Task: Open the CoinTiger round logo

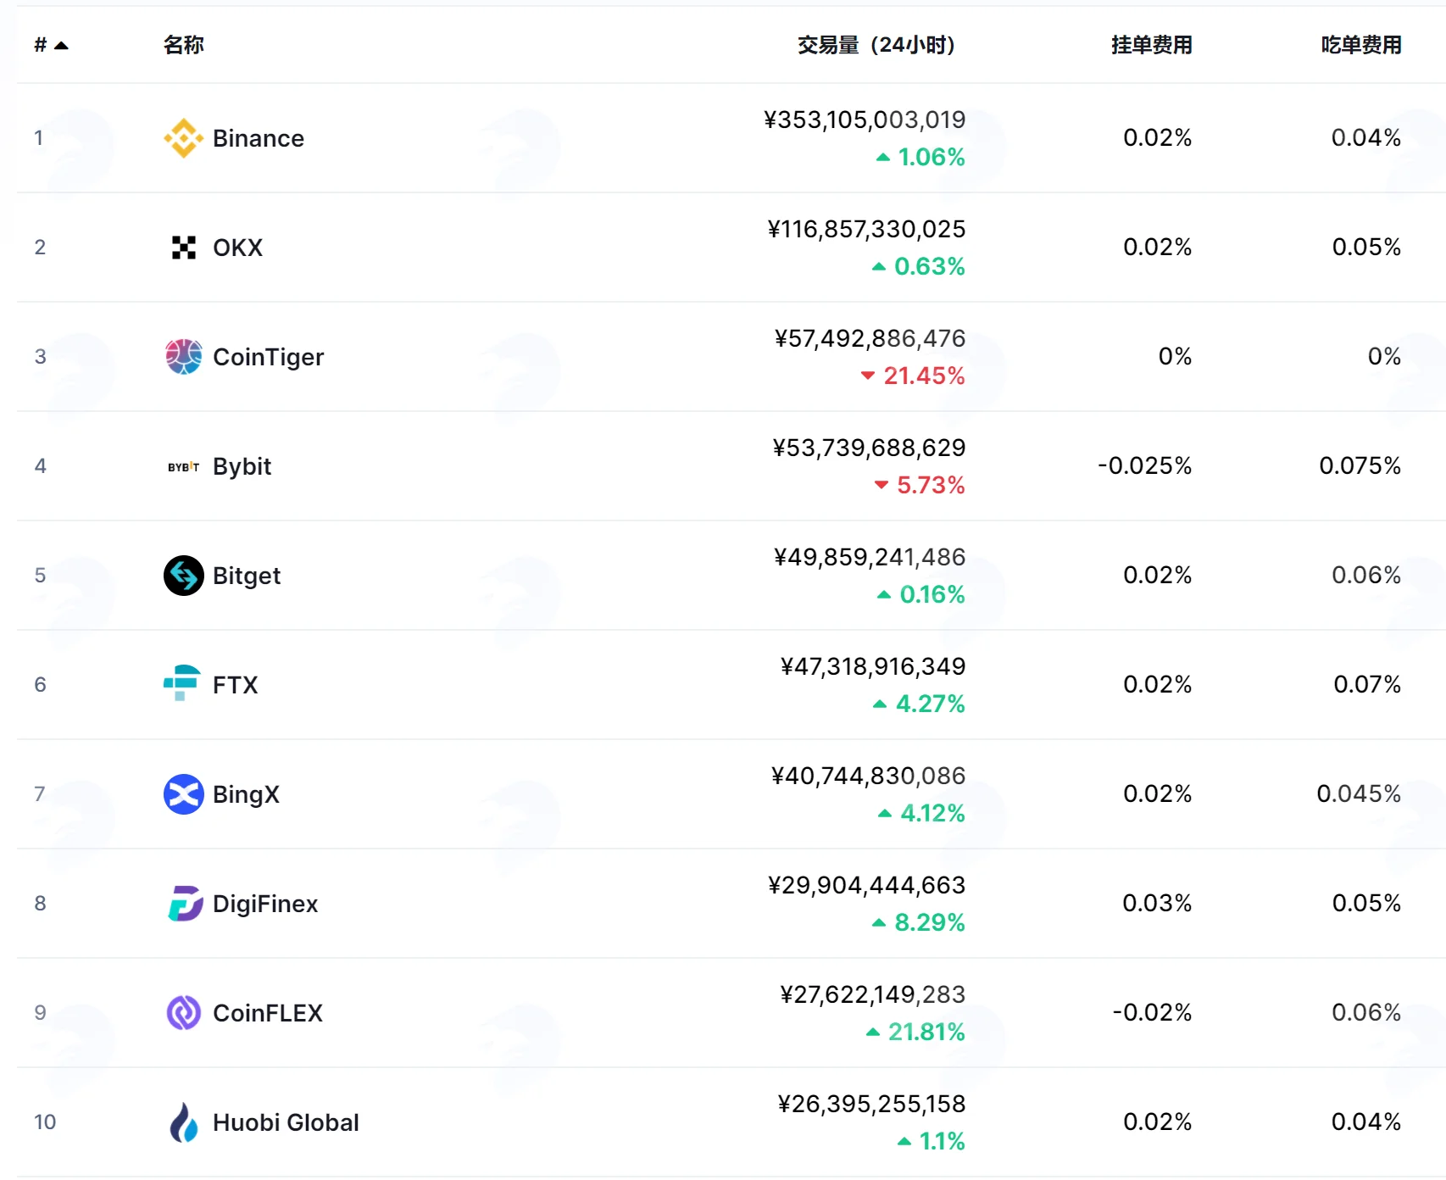Action: 183,357
